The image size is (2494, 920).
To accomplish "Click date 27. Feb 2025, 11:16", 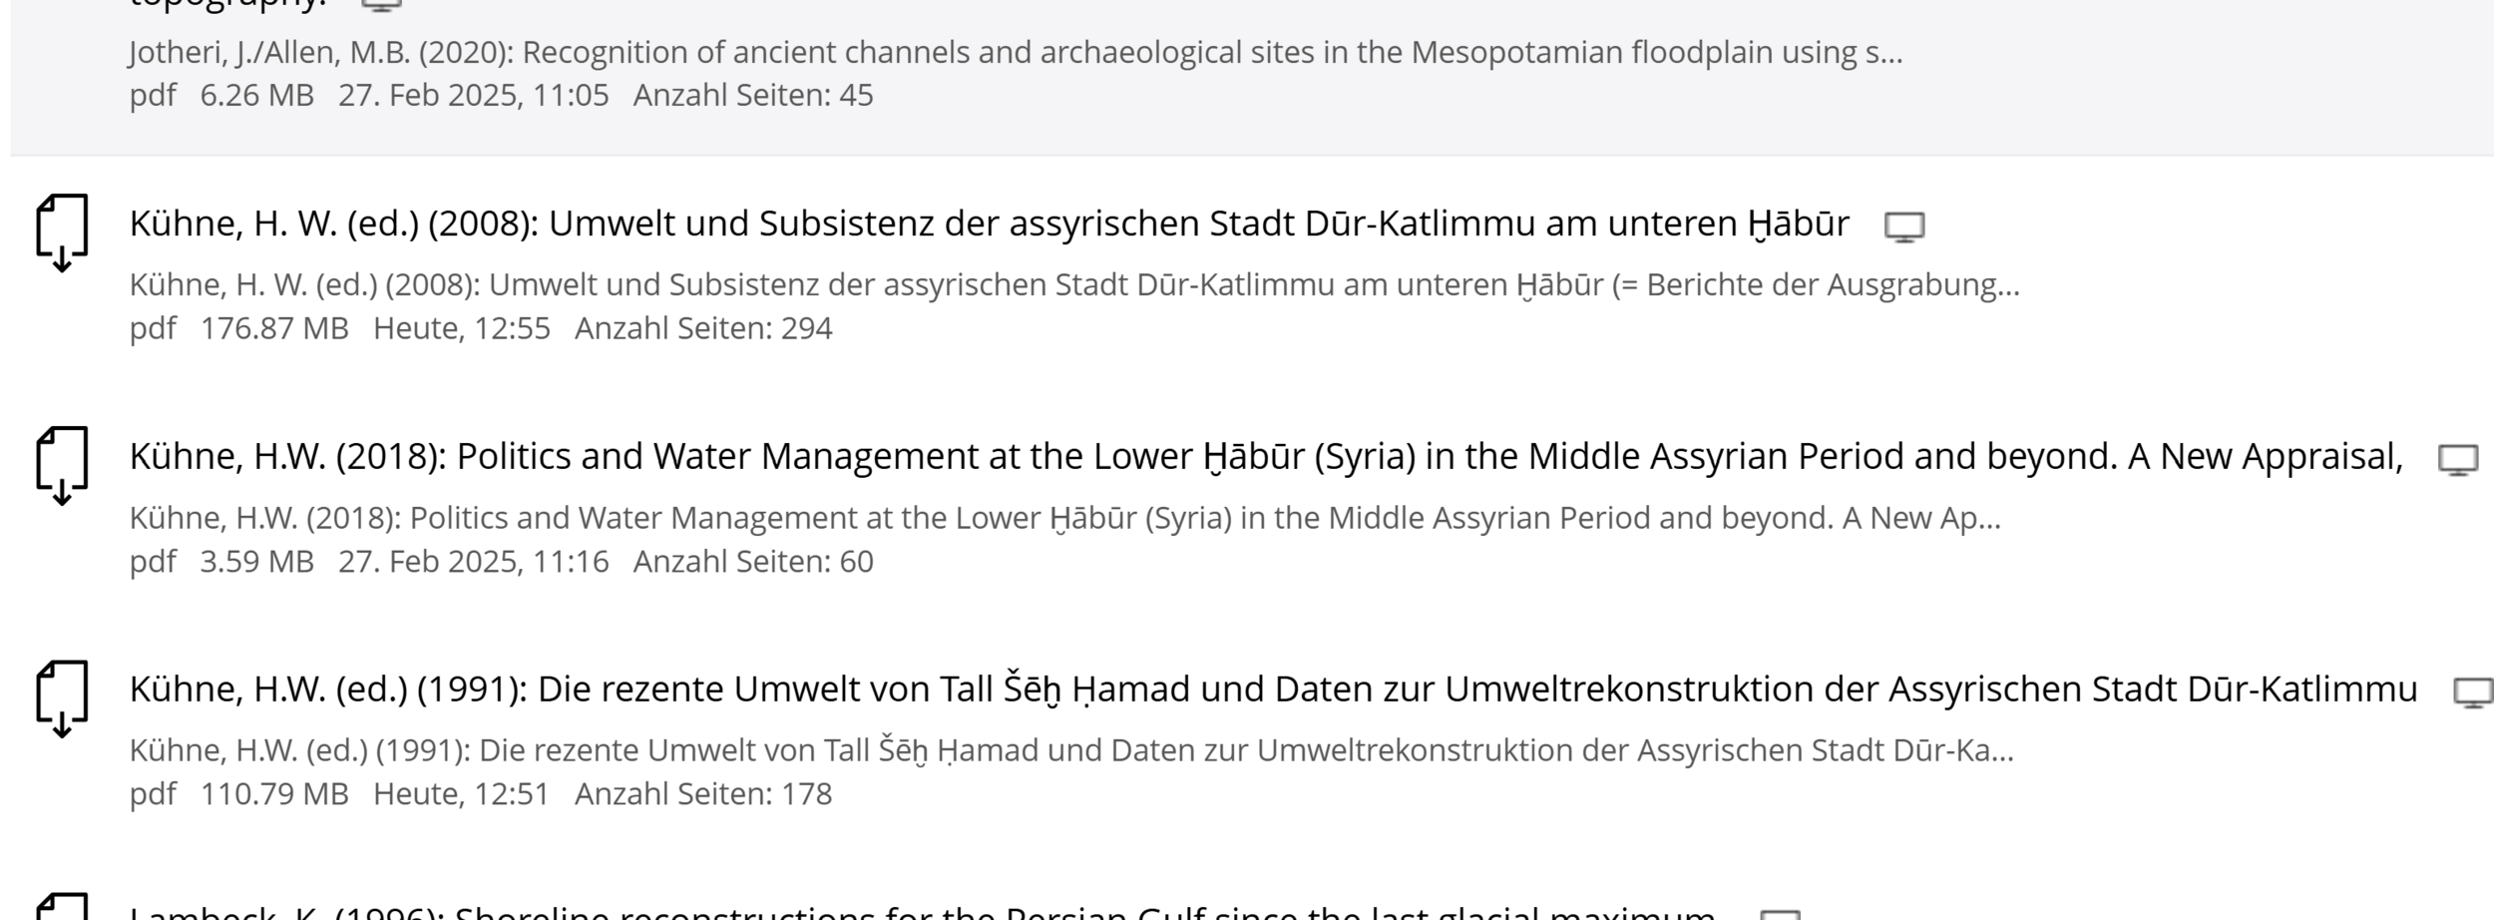I will pos(473,562).
